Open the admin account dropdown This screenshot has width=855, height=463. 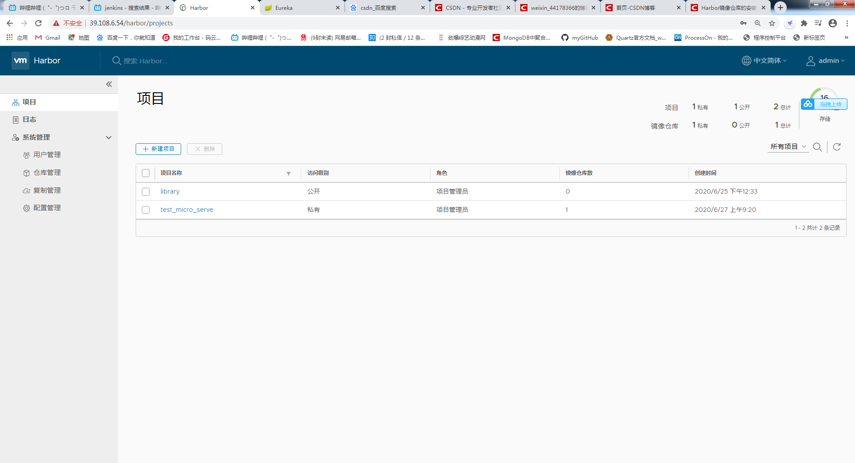(x=825, y=61)
